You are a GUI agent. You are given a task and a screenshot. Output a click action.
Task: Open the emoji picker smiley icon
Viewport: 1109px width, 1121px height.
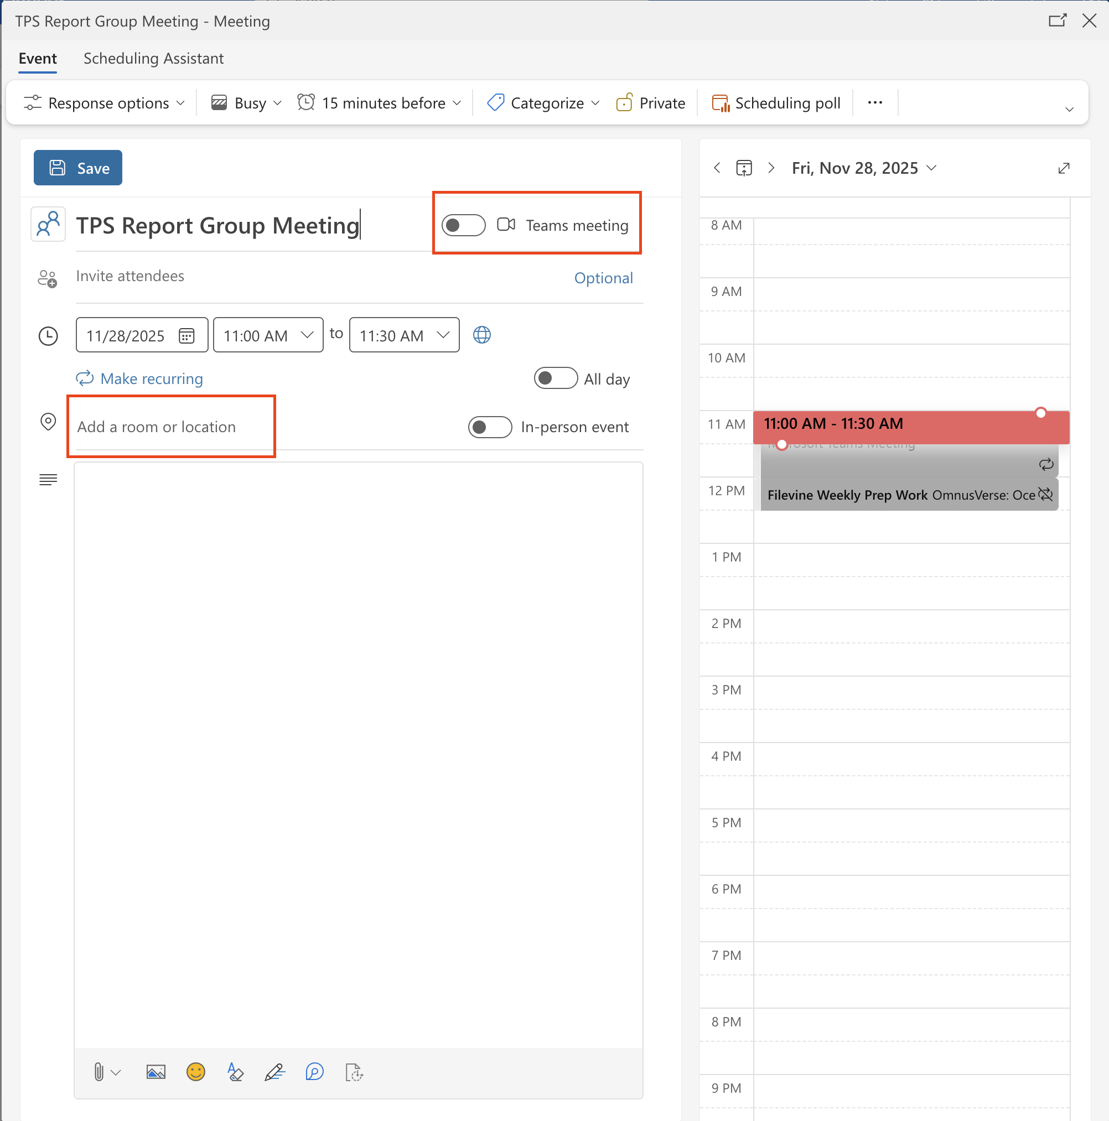tap(195, 1072)
